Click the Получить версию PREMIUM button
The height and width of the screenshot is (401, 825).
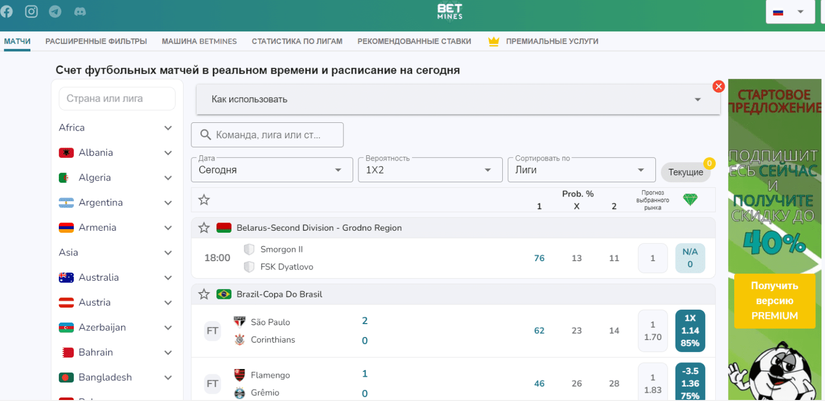774,301
